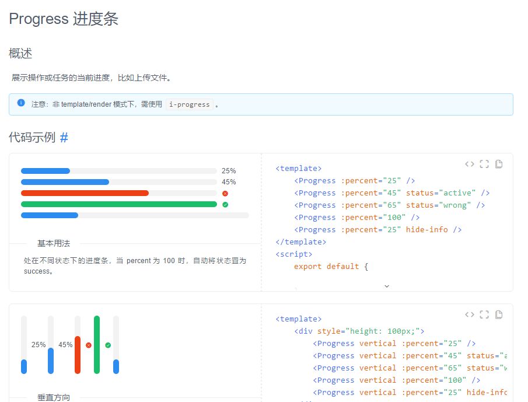Click code line with status="wrong" in first example
This screenshot has width=528, height=402.
[x=390, y=205]
